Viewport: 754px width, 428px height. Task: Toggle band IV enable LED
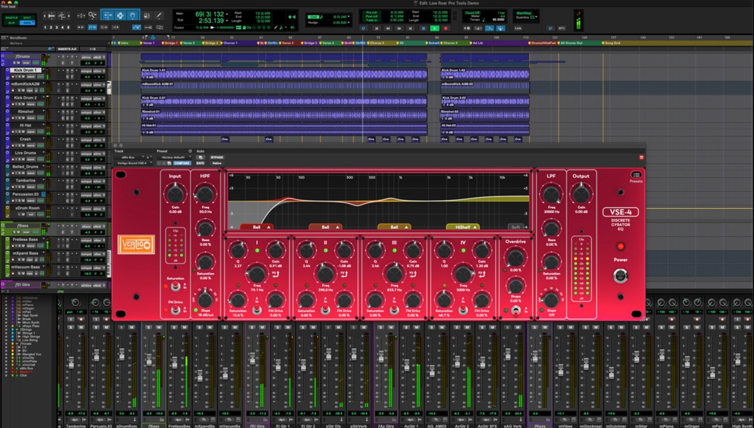[x=463, y=250]
